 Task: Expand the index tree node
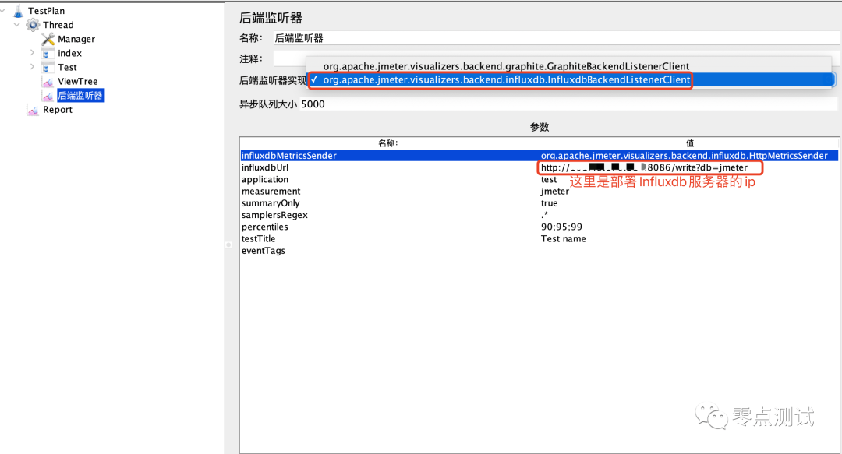32,53
